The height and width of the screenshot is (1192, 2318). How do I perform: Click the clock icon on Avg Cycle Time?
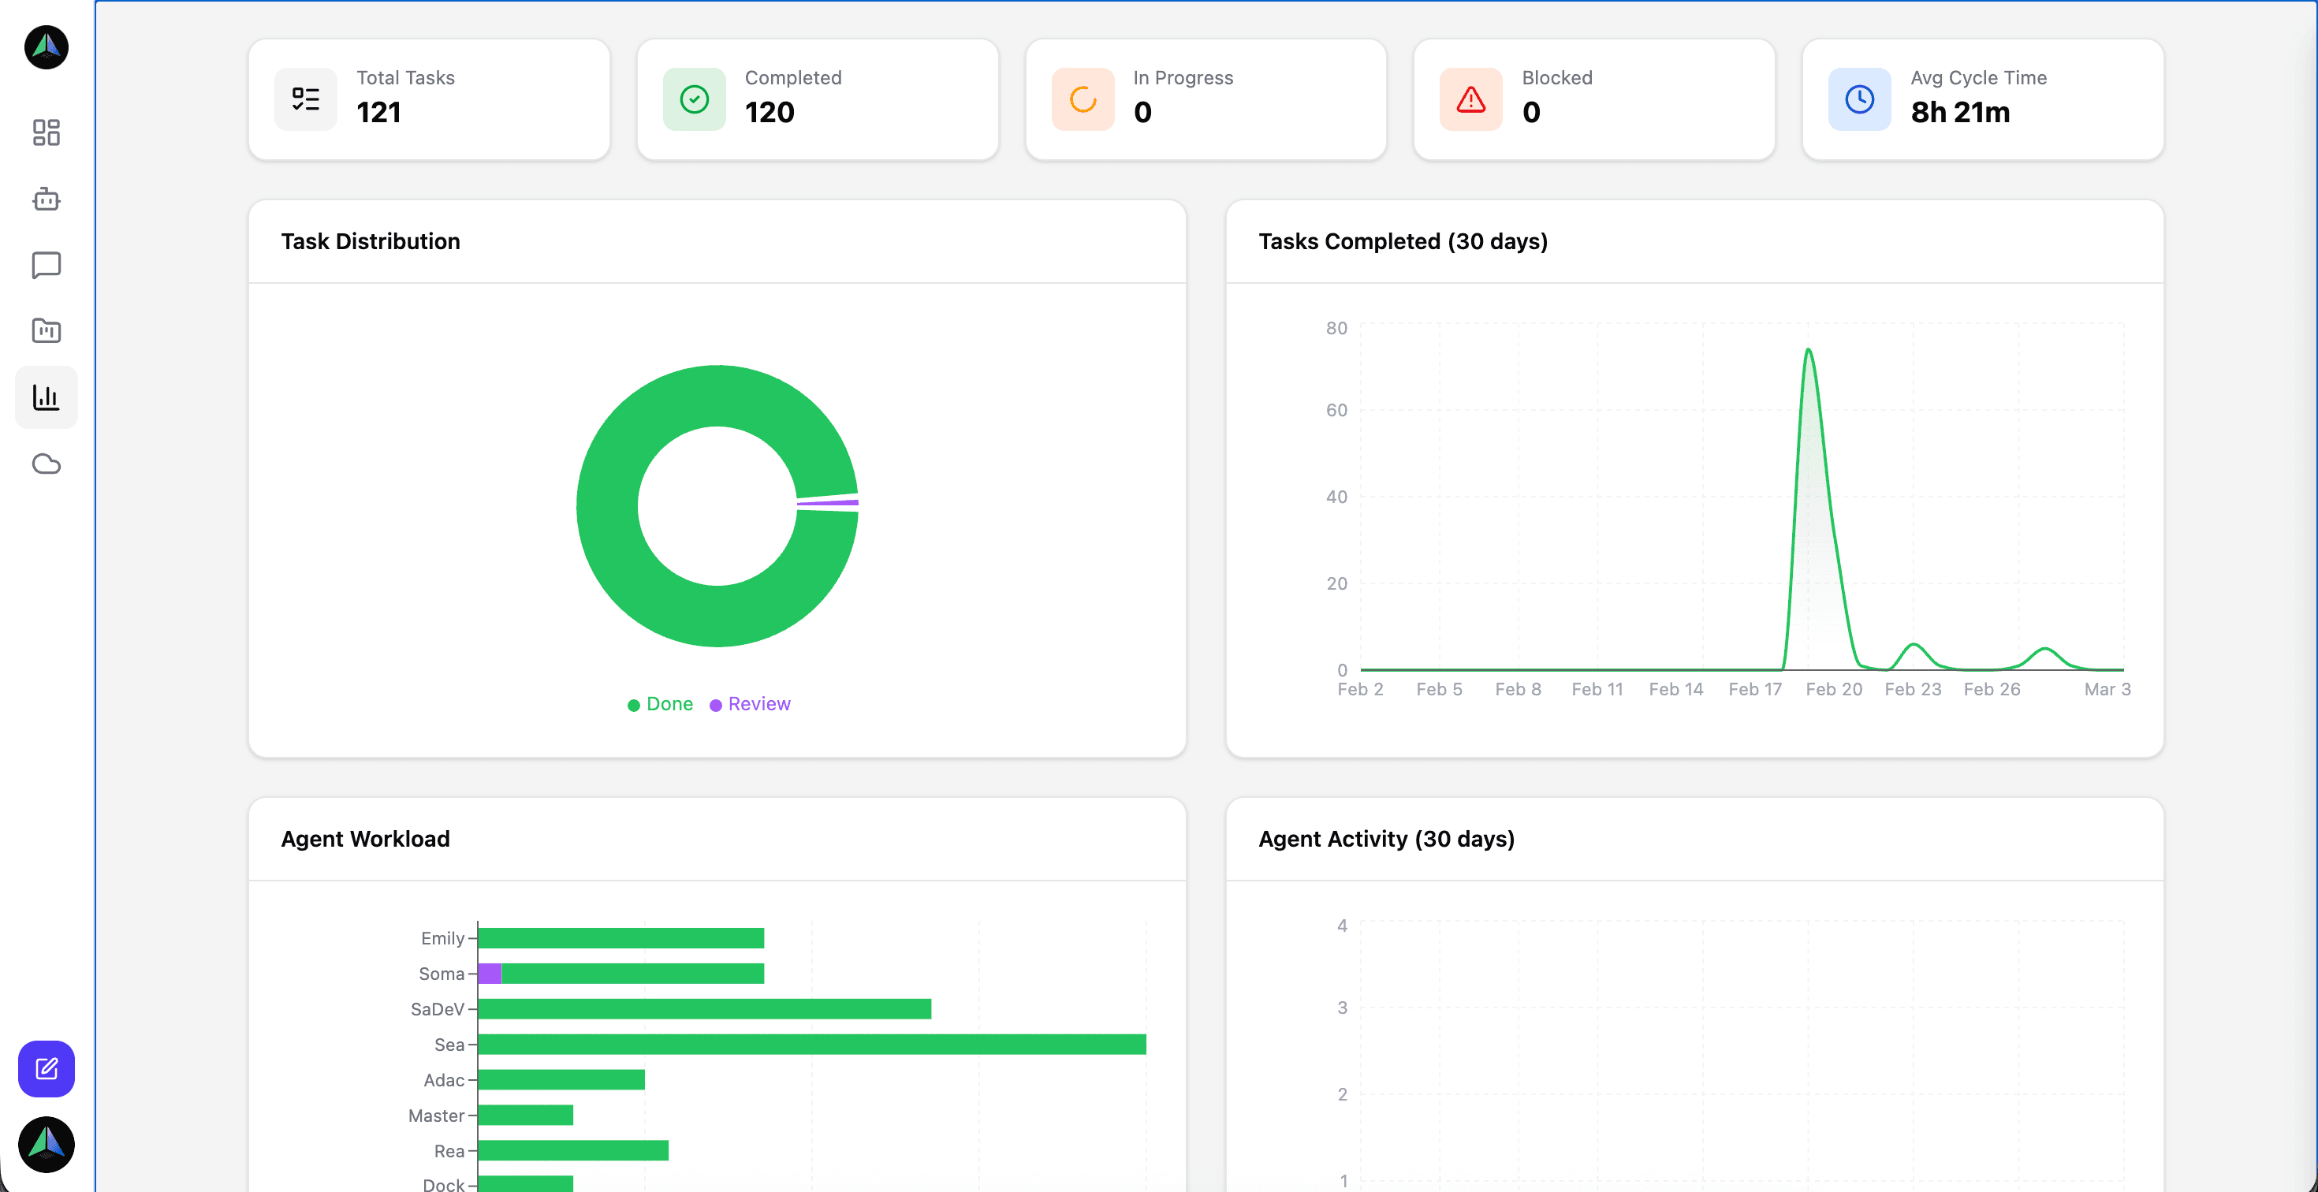pos(1859,99)
